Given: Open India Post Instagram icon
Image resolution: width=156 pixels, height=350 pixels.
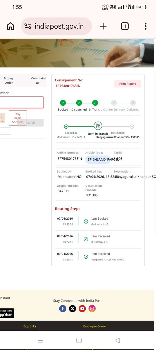Looking at the screenshot, I should (92, 309).
